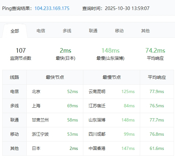Click the fastest summary value 2ms
The width and height of the screenshot is (175, 158).
click(66, 50)
